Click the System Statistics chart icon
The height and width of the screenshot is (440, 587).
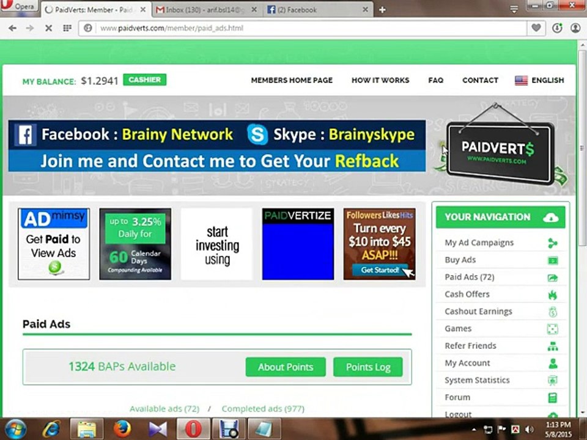click(x=553, y=381)
